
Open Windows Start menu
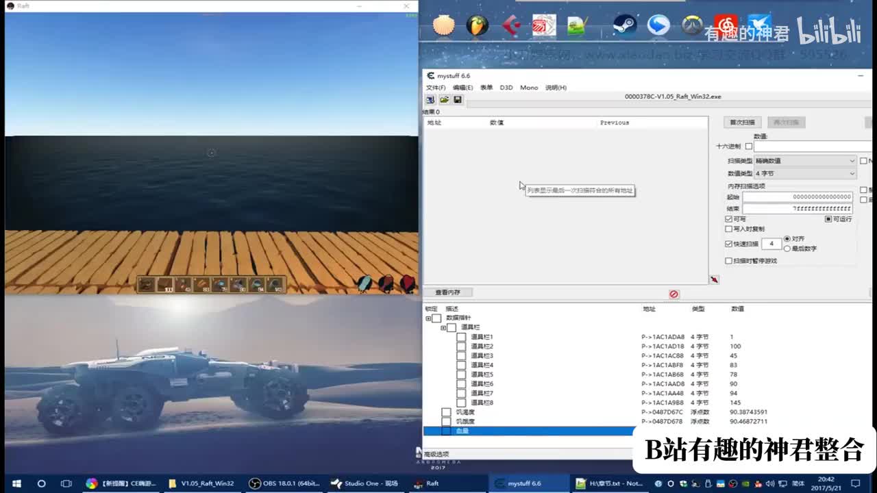click(16, 483)
